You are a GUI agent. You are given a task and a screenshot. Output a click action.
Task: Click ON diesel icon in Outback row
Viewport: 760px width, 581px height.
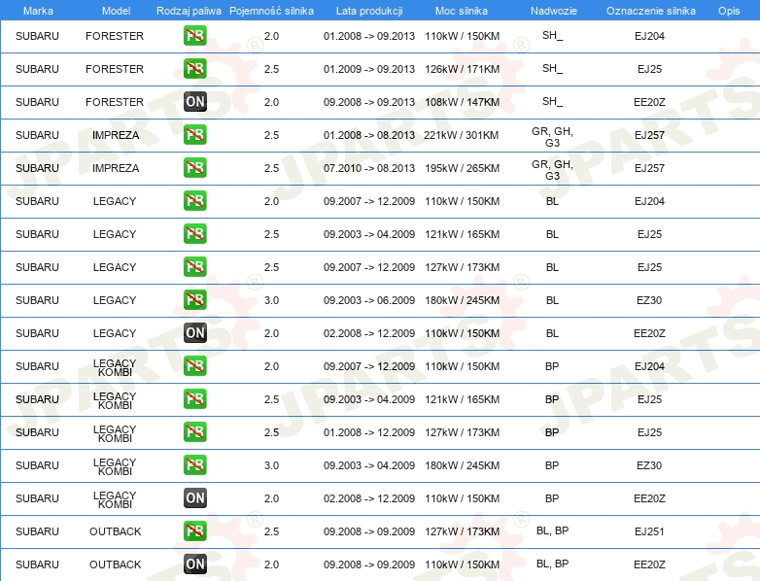click(194, 564)
